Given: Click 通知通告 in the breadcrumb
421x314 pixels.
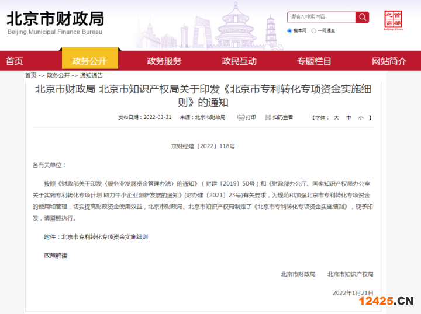Looking at the screenshot, I should 91,75.
